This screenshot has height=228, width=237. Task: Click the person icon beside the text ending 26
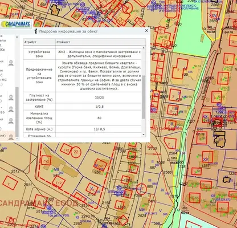tap(11, 109)
